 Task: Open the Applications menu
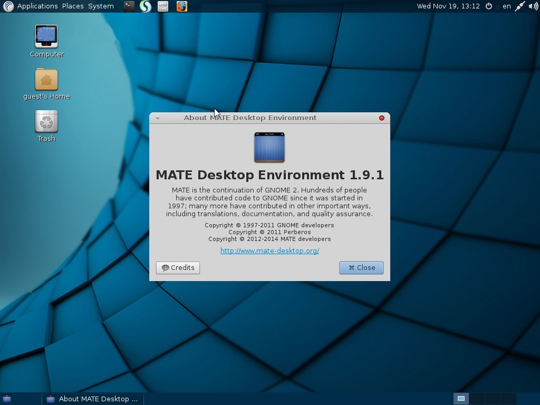point(37,6)
